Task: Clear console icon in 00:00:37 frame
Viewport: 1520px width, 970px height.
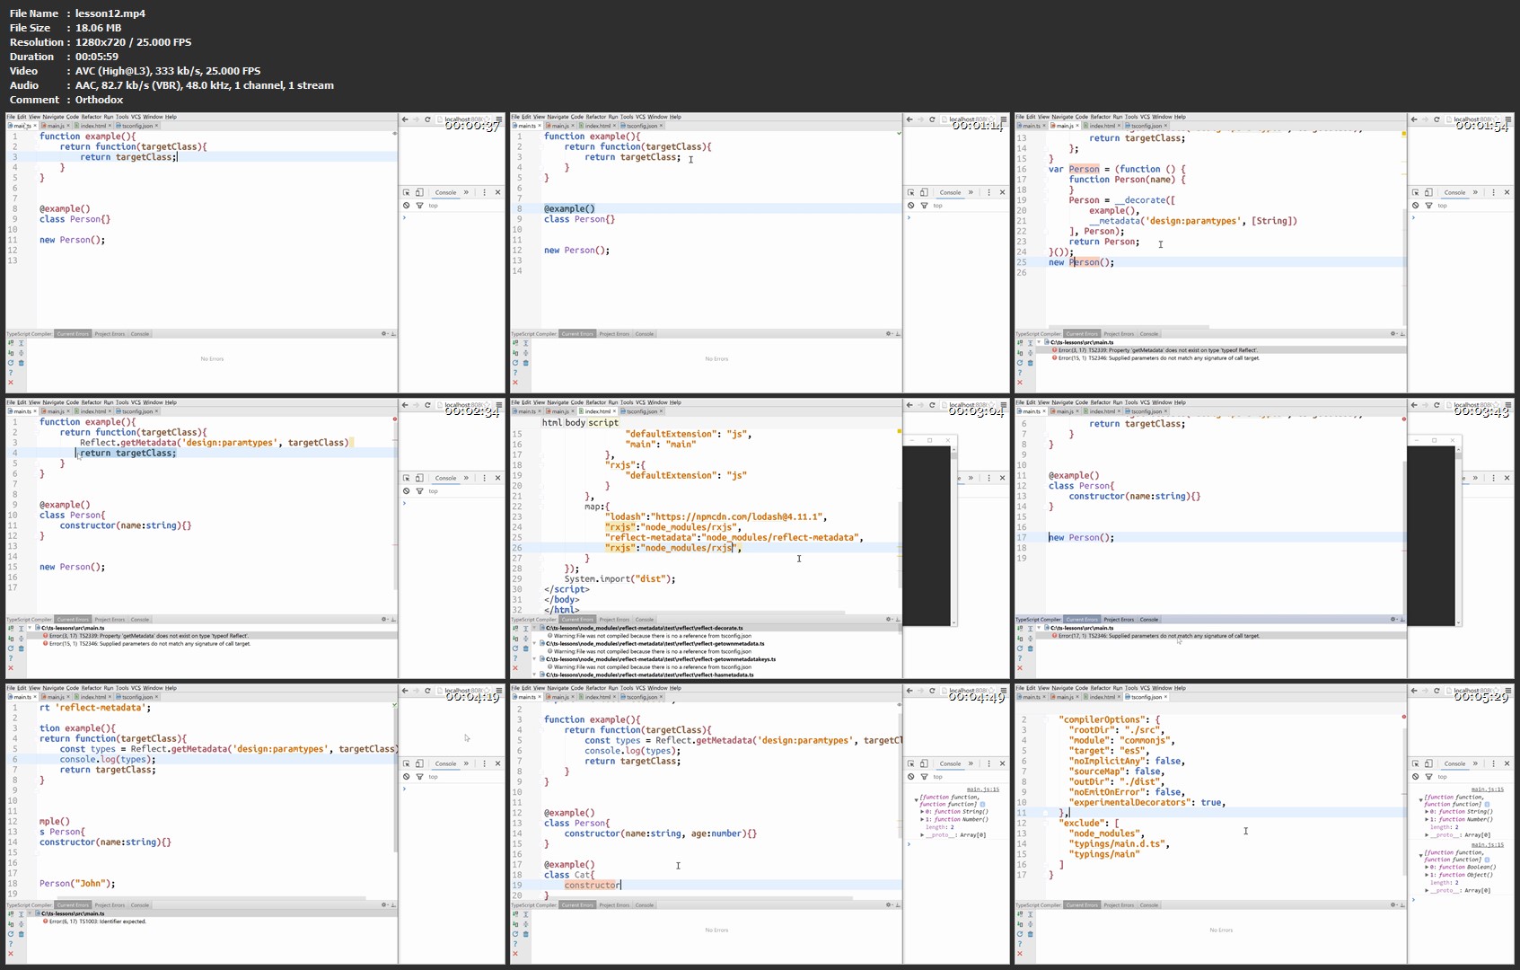Action: tap(407, 206)
